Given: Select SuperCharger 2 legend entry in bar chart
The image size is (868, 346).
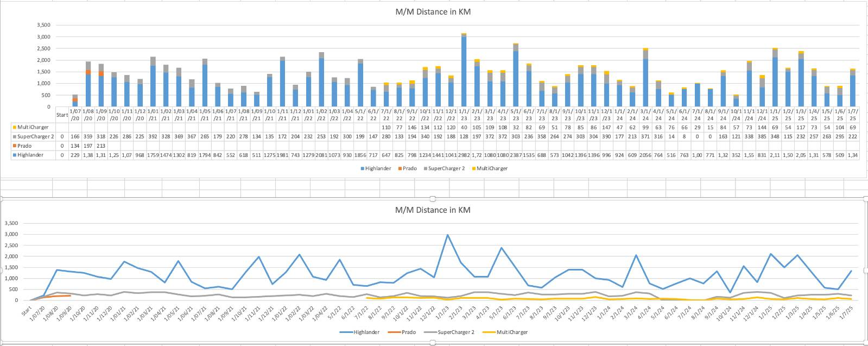Looking at the screenshot, I should click(446, 168).
